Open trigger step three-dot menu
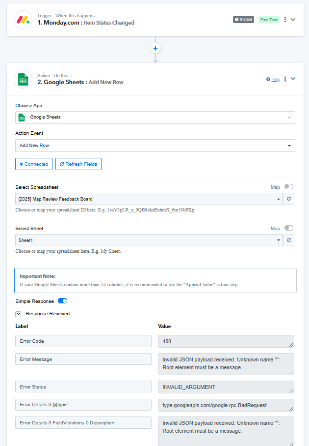Viewport: 309px width, 446px height. pos(285,20)
